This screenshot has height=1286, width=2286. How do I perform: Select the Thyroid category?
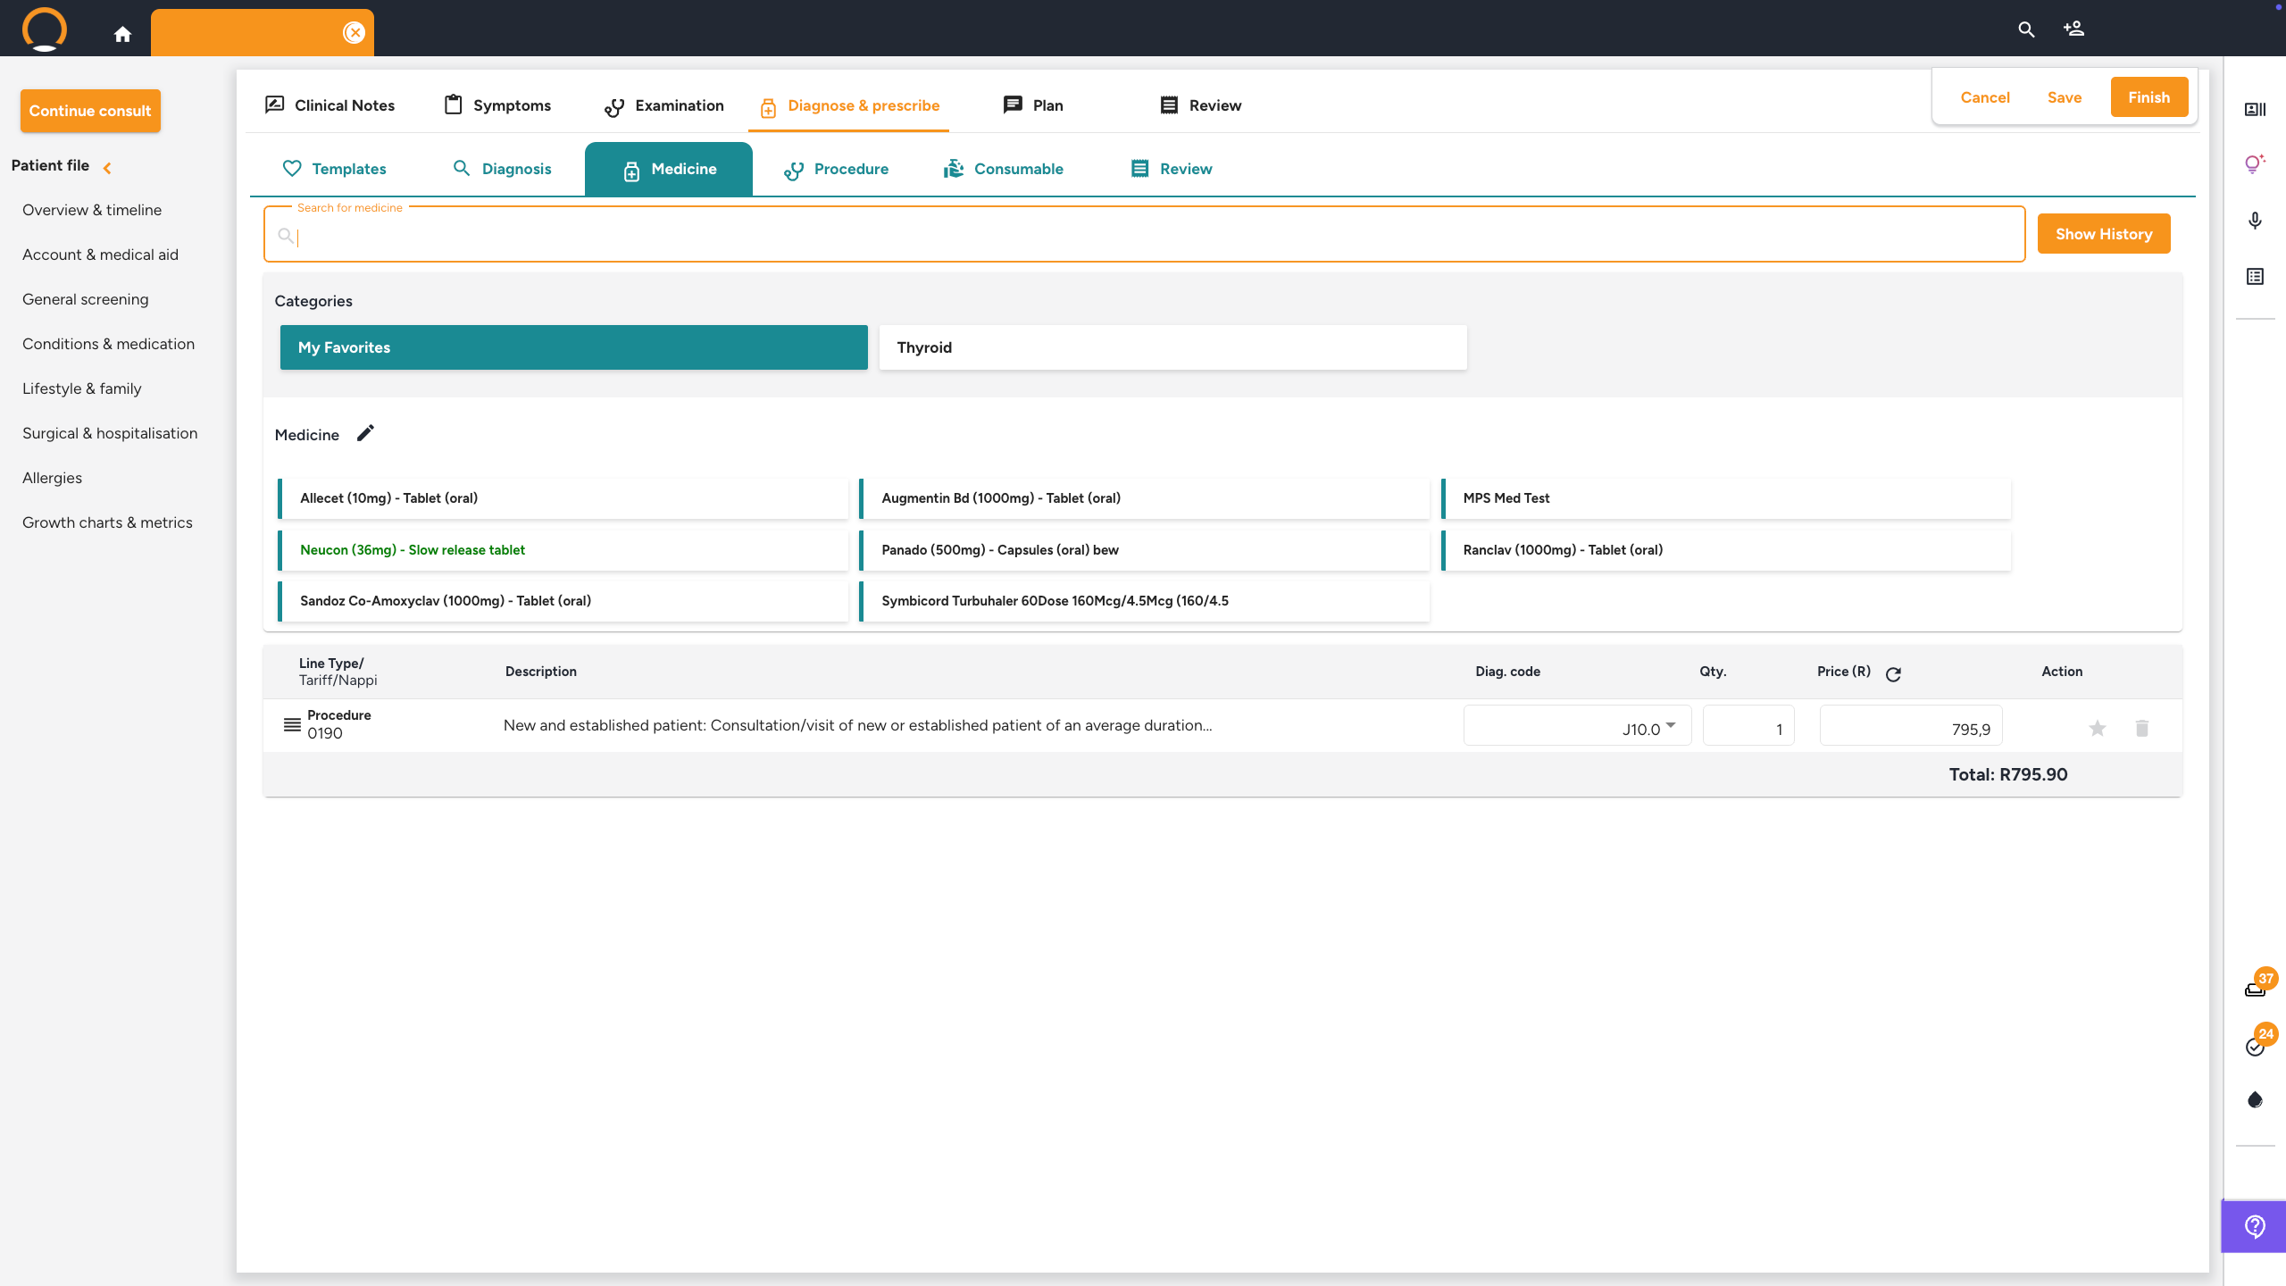tap(1172, 347)
